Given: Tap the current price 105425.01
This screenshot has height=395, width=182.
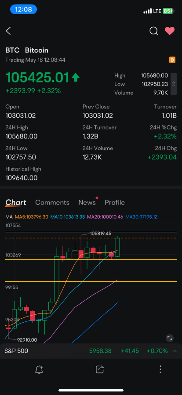Looking at the screenshot, I should [37, 77].
